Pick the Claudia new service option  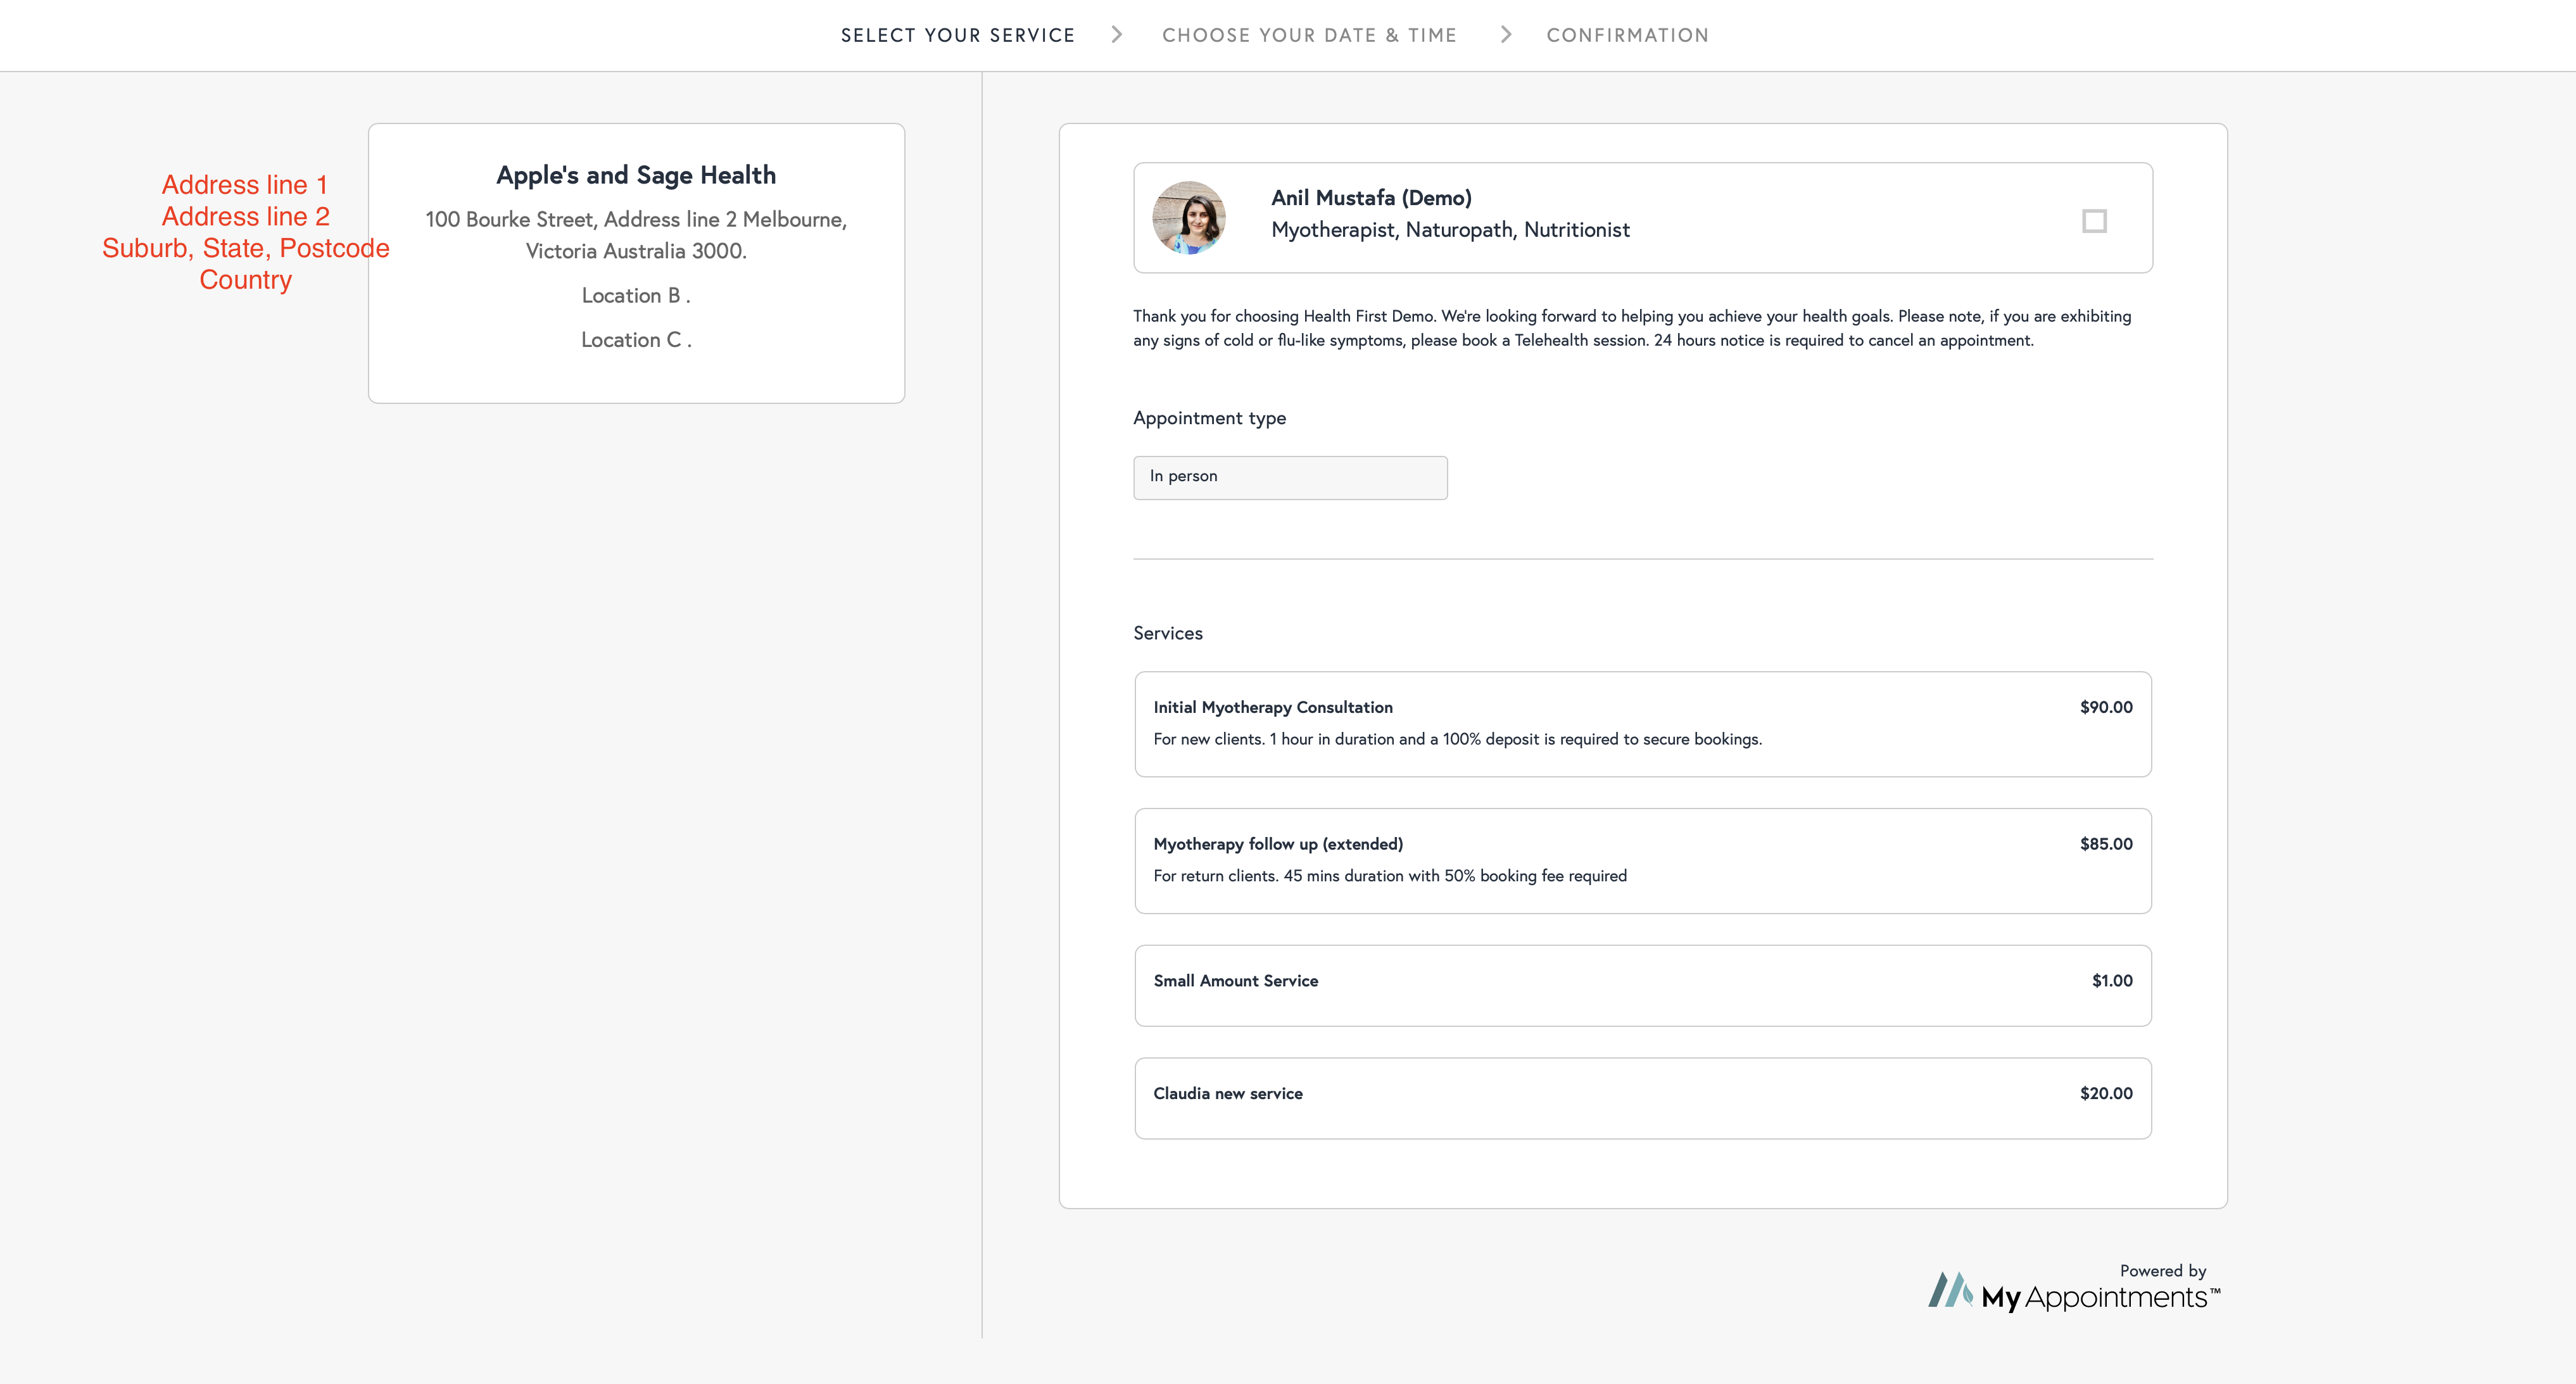pos(1642,1097)
